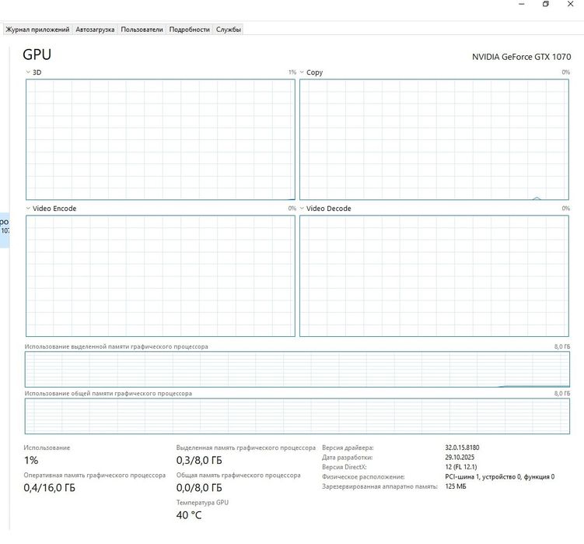This screenshot has height=544, width=584.
Task: Click the 0,4/16,0 ГБ memory value
Action: tap(49, 488)
